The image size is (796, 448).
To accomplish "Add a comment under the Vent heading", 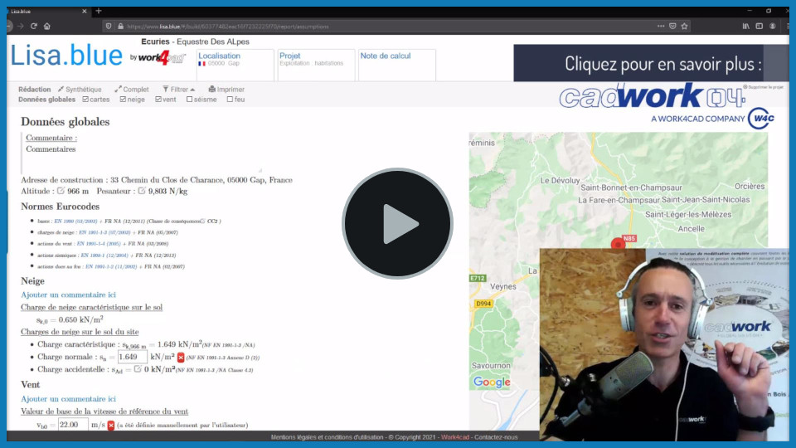I will click(x=68, y=399).
